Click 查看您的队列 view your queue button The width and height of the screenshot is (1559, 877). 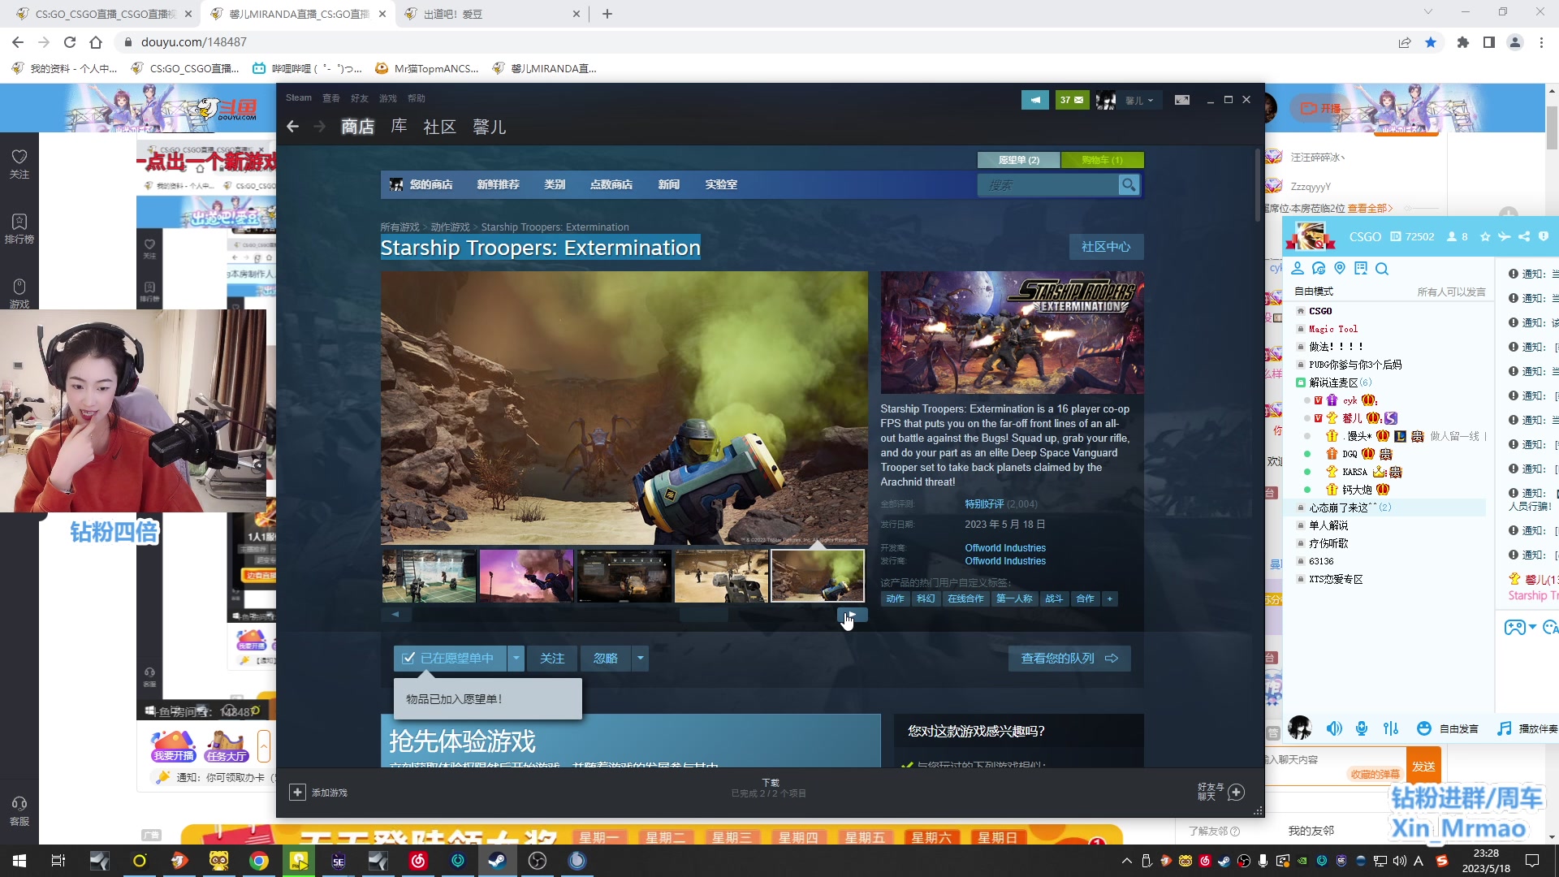click(1069, 659)
